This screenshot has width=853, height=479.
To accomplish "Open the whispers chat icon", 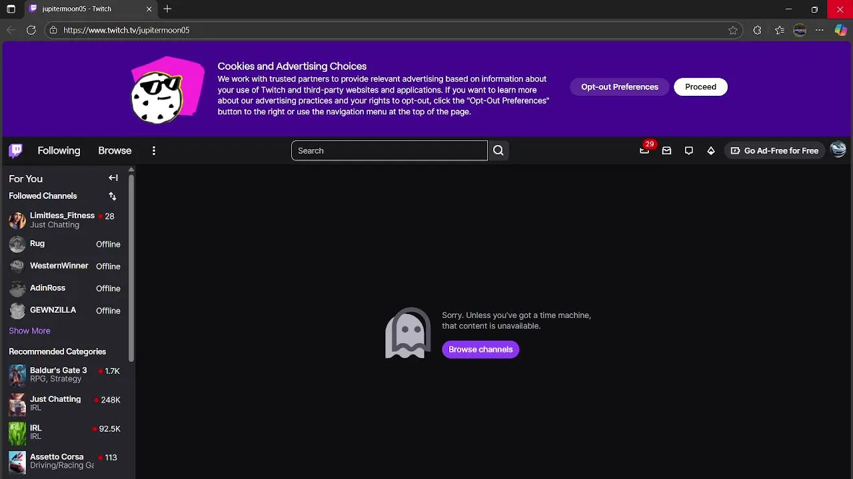I will point(689,150).
